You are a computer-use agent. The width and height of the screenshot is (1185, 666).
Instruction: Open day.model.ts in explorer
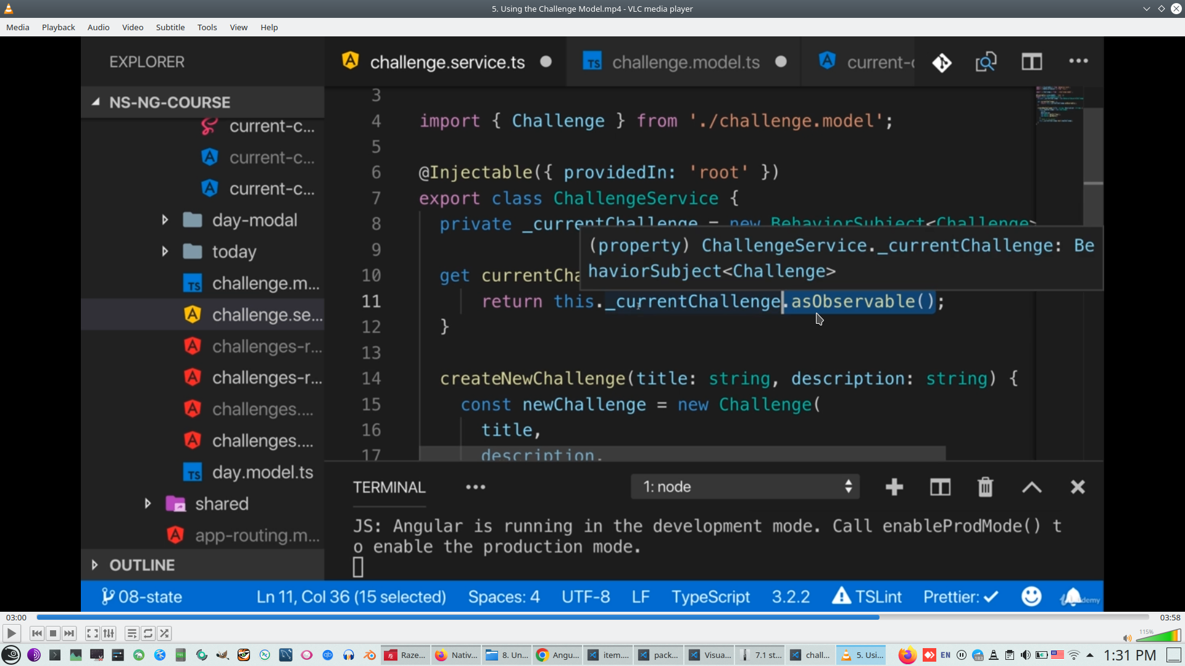[x=262, y=472]
